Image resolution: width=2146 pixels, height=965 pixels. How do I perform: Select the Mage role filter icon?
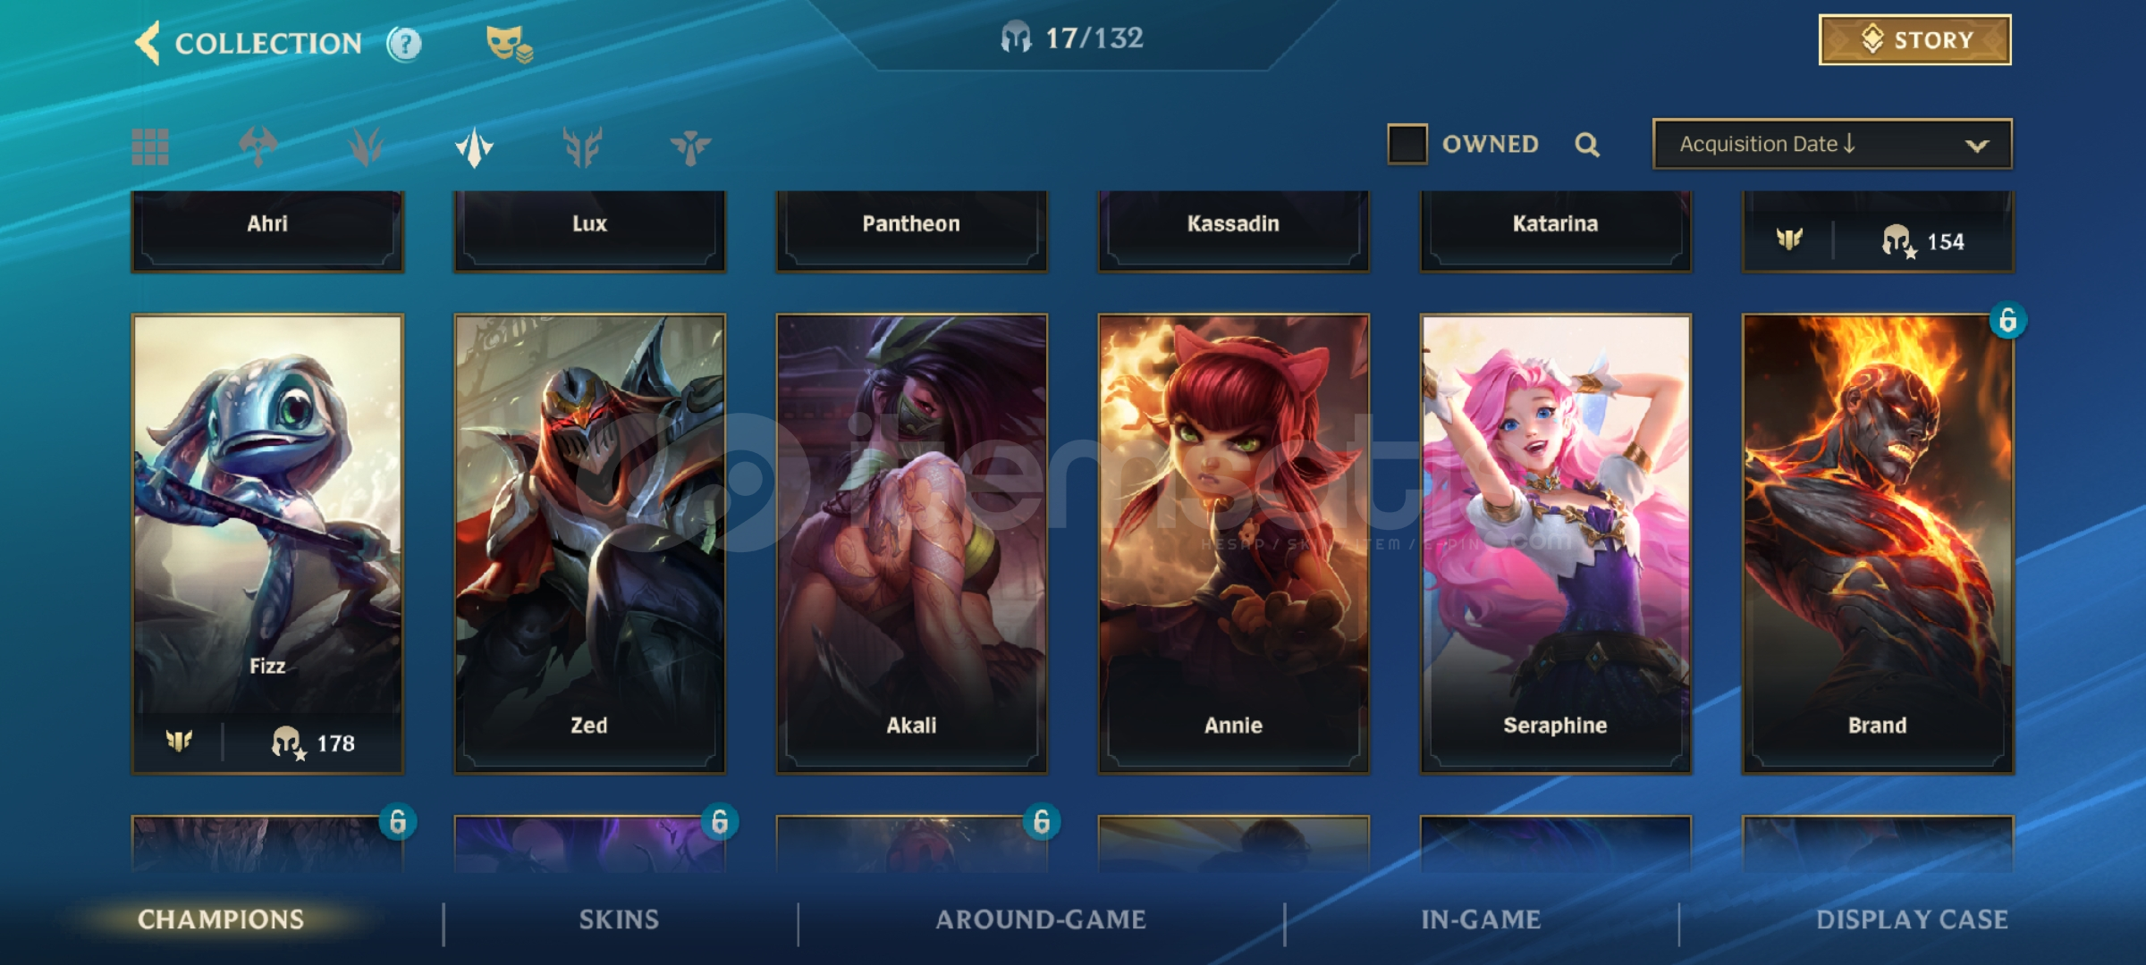point(366,147)
